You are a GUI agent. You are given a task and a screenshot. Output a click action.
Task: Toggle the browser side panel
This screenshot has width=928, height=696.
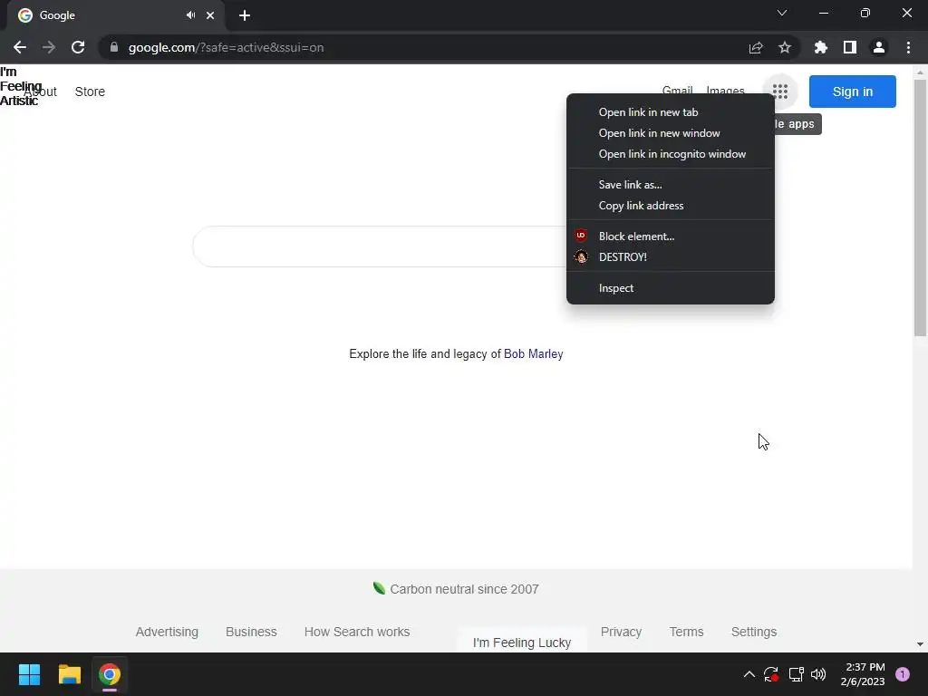pos(850,47)
